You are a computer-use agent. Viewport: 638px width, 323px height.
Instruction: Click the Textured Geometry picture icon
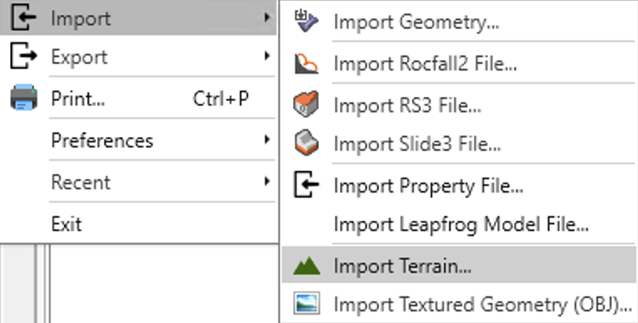click(x=306, y=304)
